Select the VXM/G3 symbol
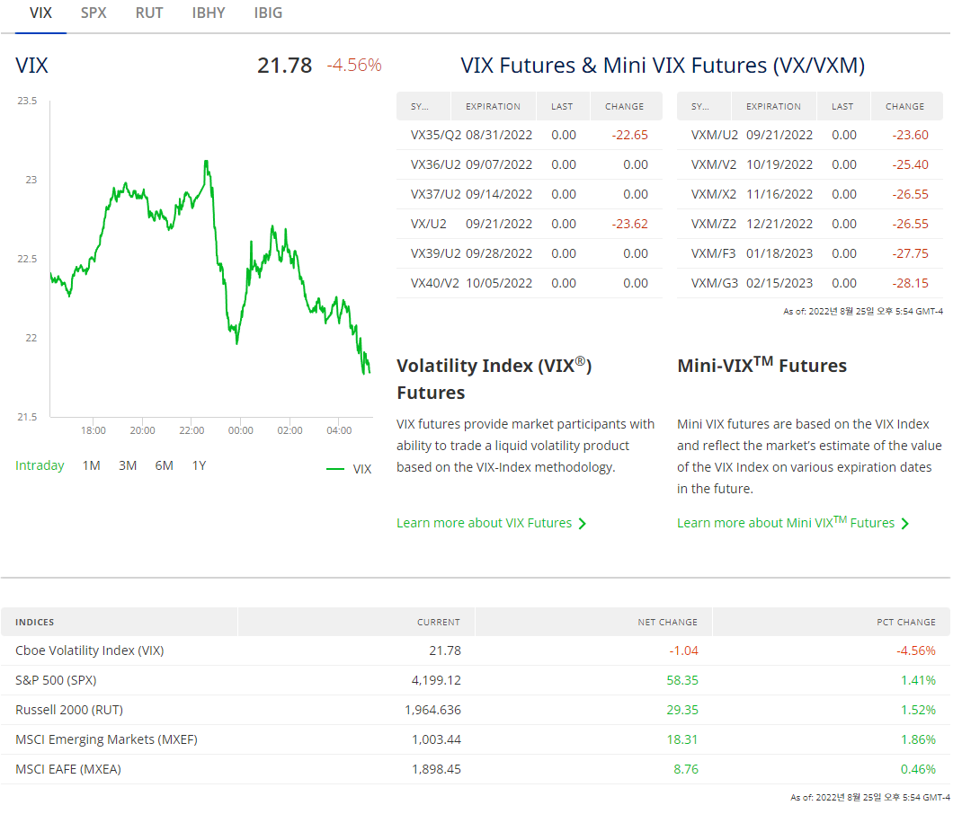This screenshot has height=814, width=953. tap(714, 284)
